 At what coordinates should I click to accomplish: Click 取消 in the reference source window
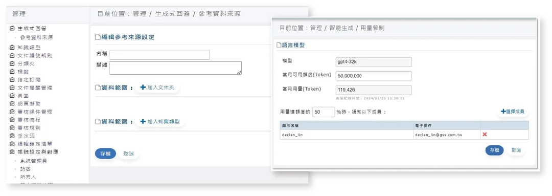click(128, 154)
